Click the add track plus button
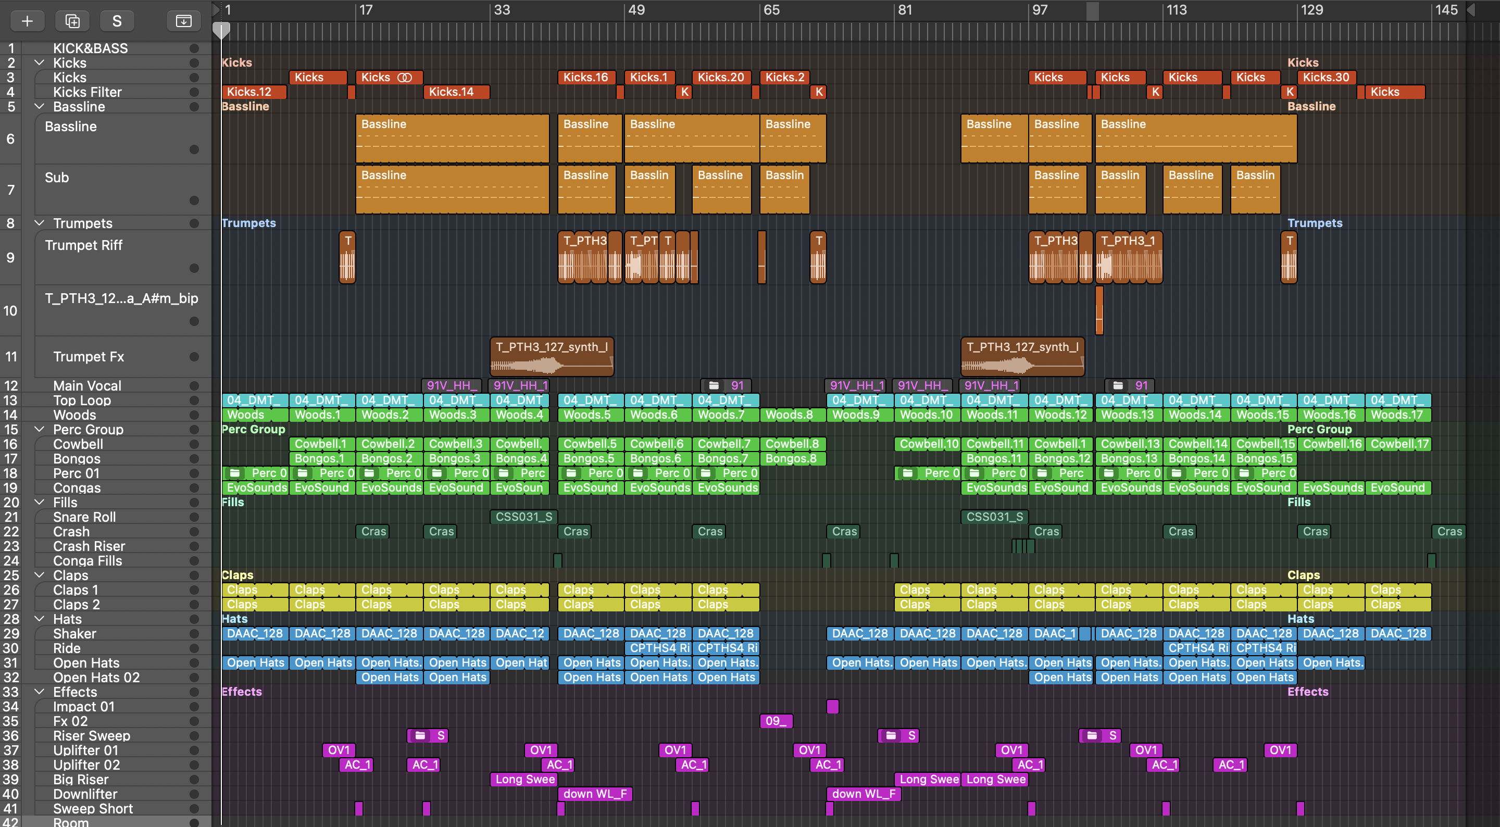 pos(27,21)
